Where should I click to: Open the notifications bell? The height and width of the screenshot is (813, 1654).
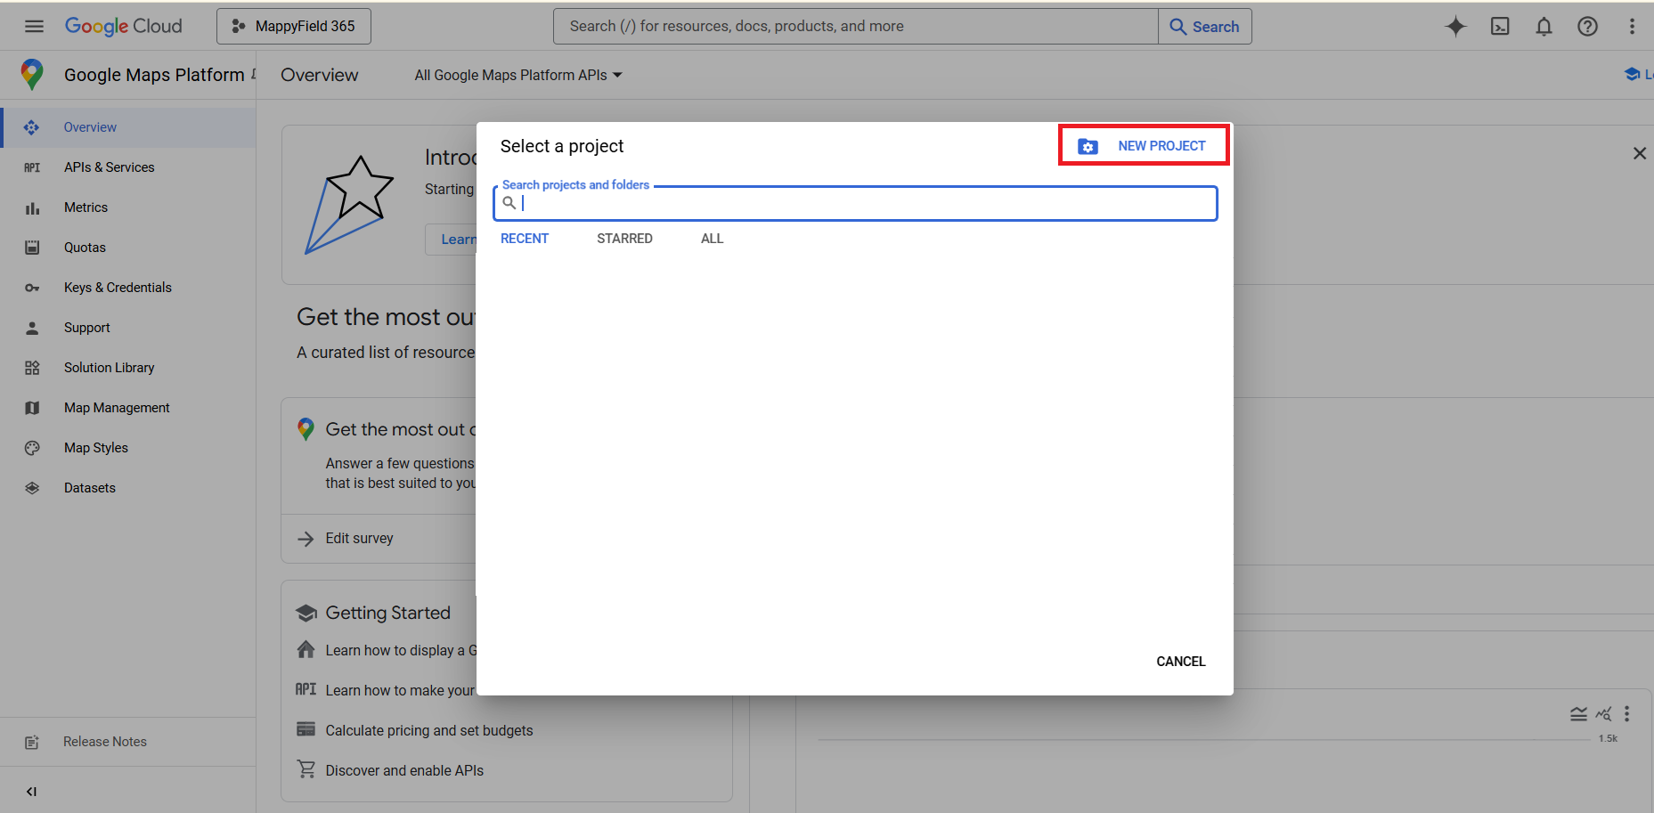tap(1544, 27)
